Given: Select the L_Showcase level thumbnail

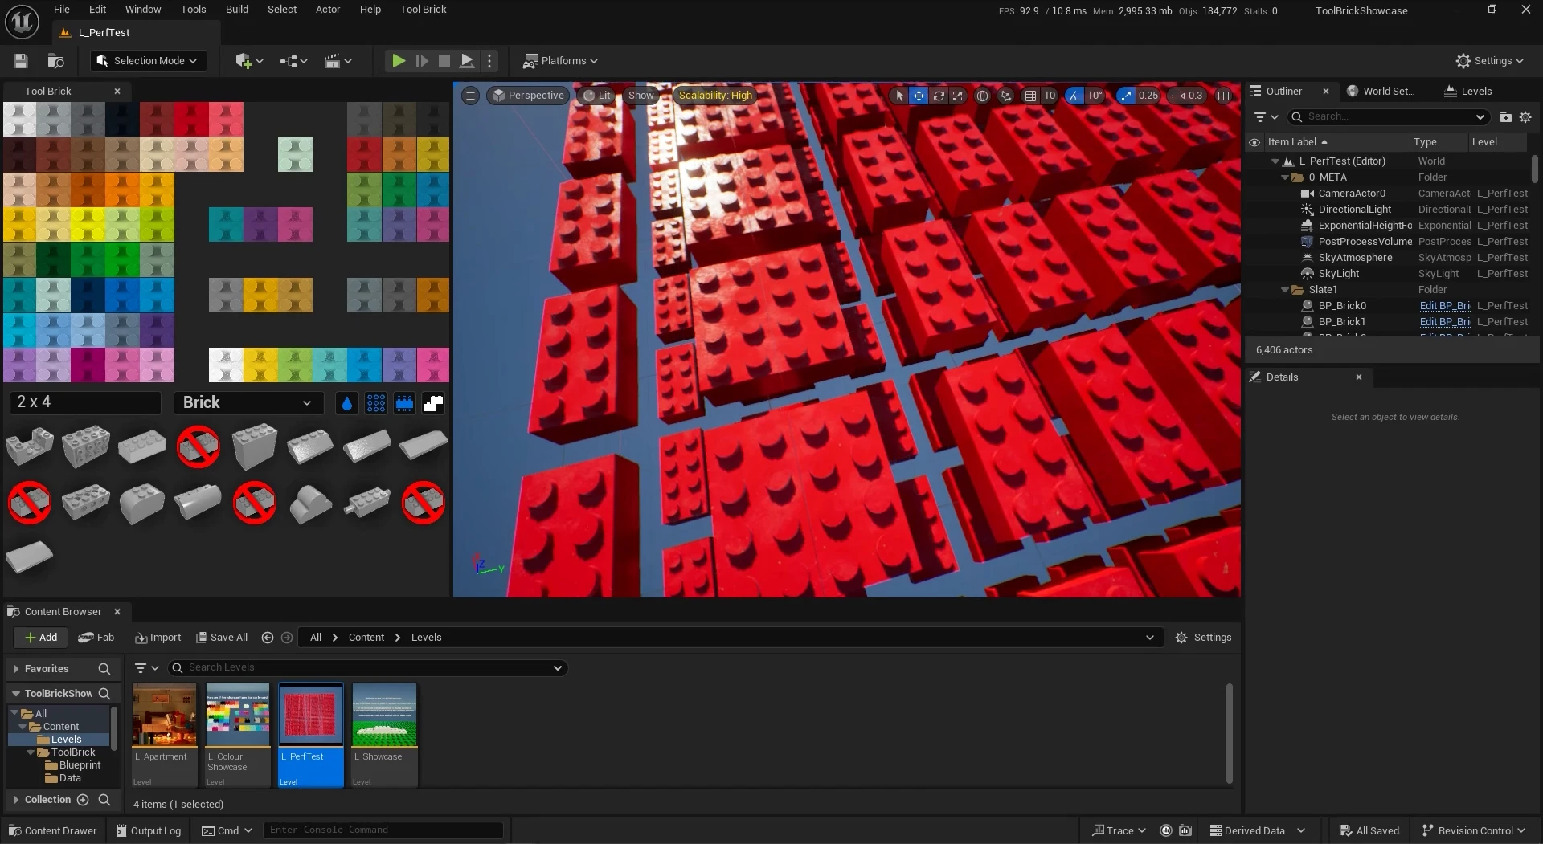Looking at the screenshot, I should pos(384,735).
